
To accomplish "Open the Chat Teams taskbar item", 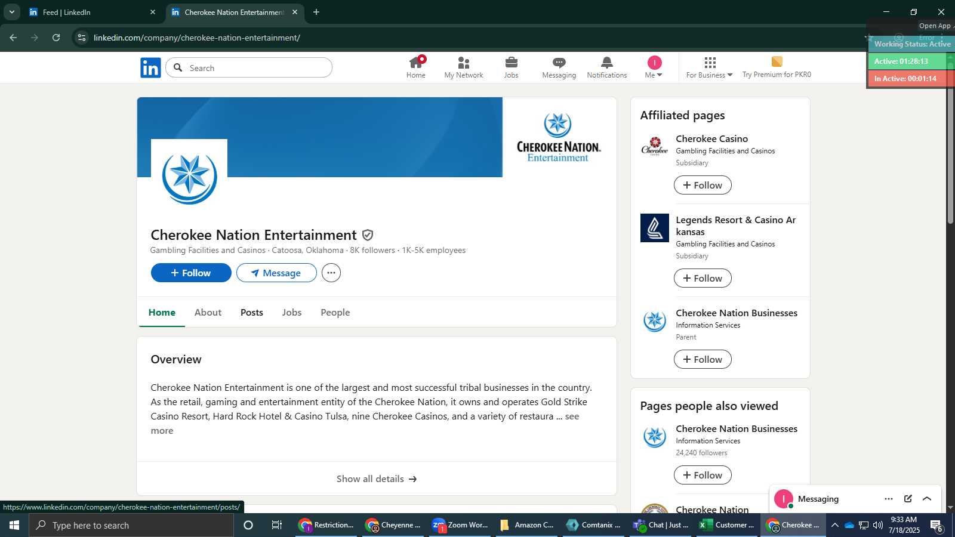I will [x=661, y=525].
